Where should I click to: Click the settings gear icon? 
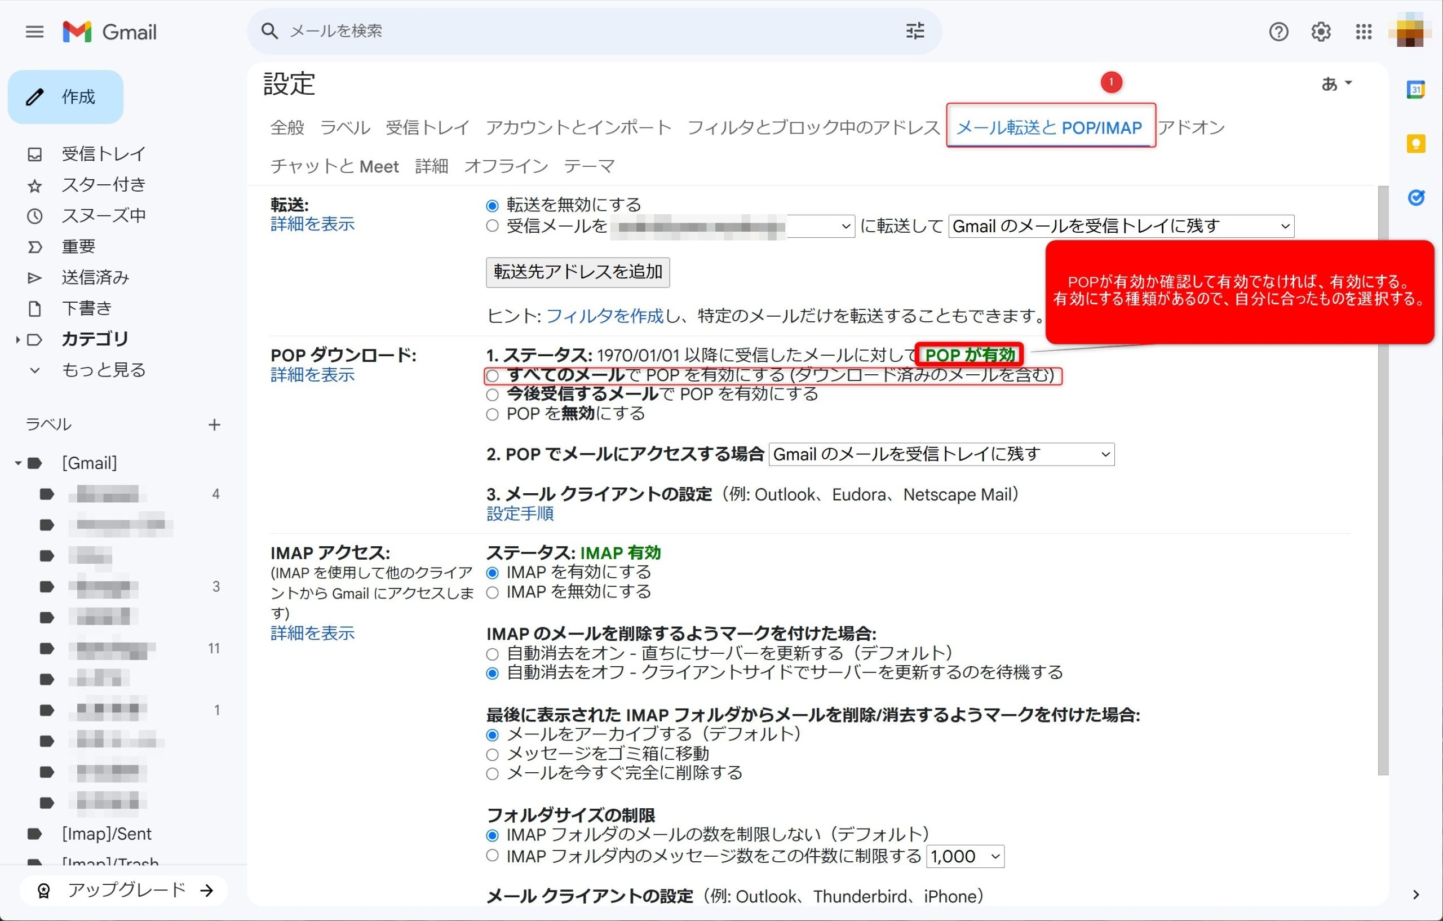tap(1321, 31)
